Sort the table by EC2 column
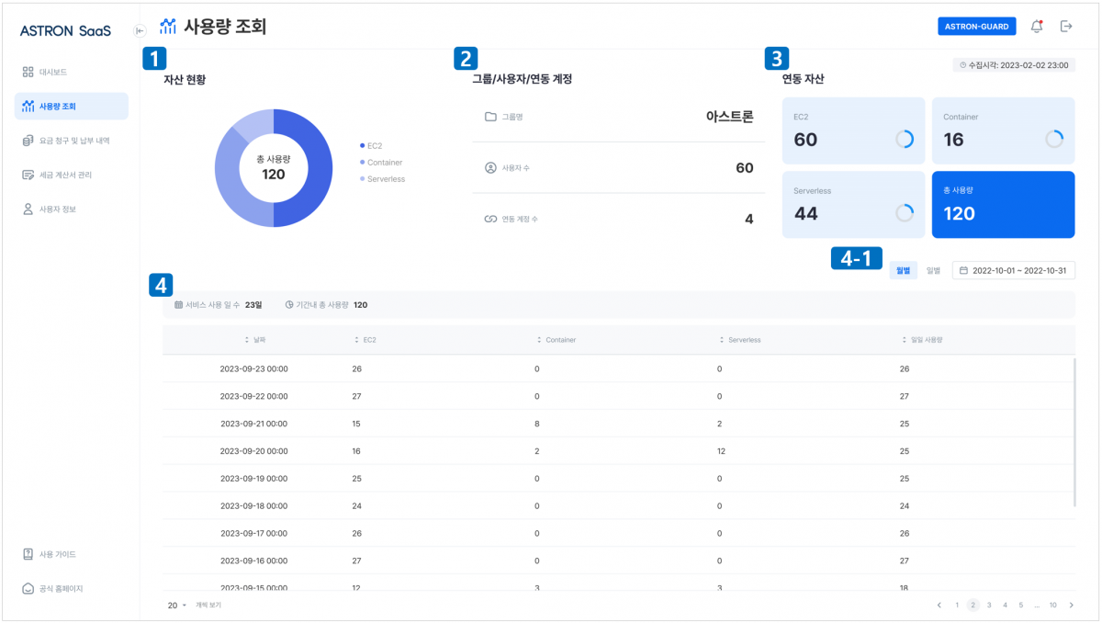This screenshot has height=623, width=1102. [365, 340]
